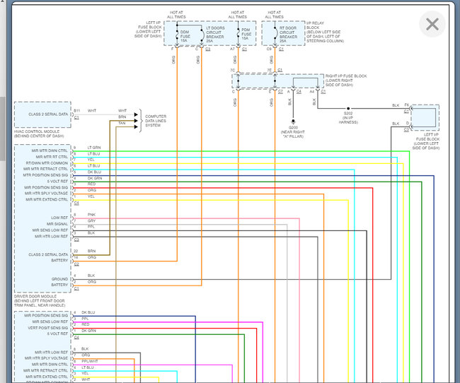460x383 pixels.
Task: Click the 'MIR MTR RT CTRL' pin label
Action: click(52, 157)
